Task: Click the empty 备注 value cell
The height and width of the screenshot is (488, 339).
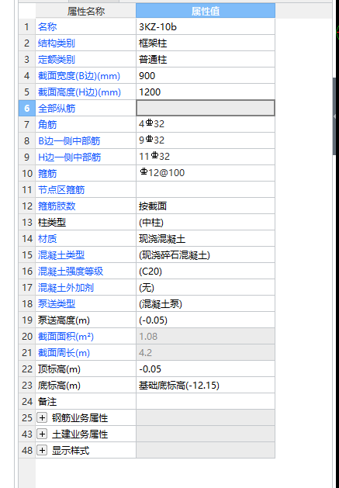Action: point(206,401)
